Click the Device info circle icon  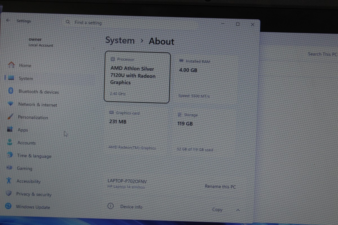coord(111,206)
